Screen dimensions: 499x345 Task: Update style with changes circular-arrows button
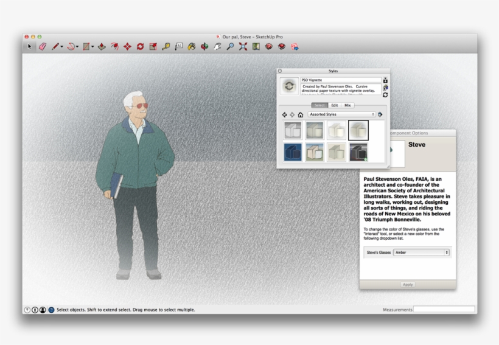(x=385, y=95)
